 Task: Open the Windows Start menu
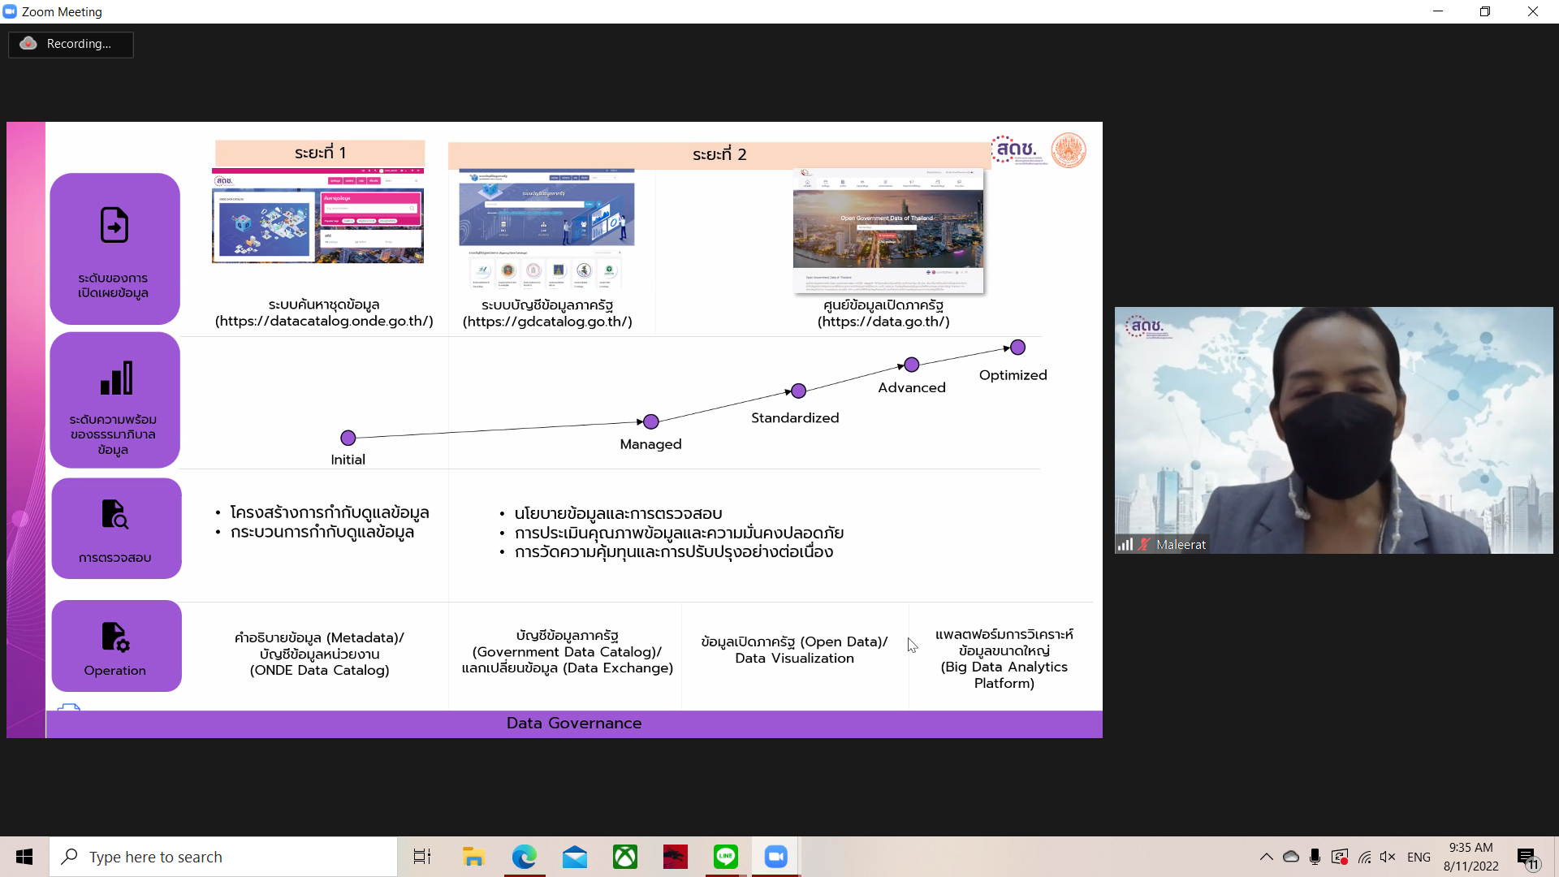[24, 857]
